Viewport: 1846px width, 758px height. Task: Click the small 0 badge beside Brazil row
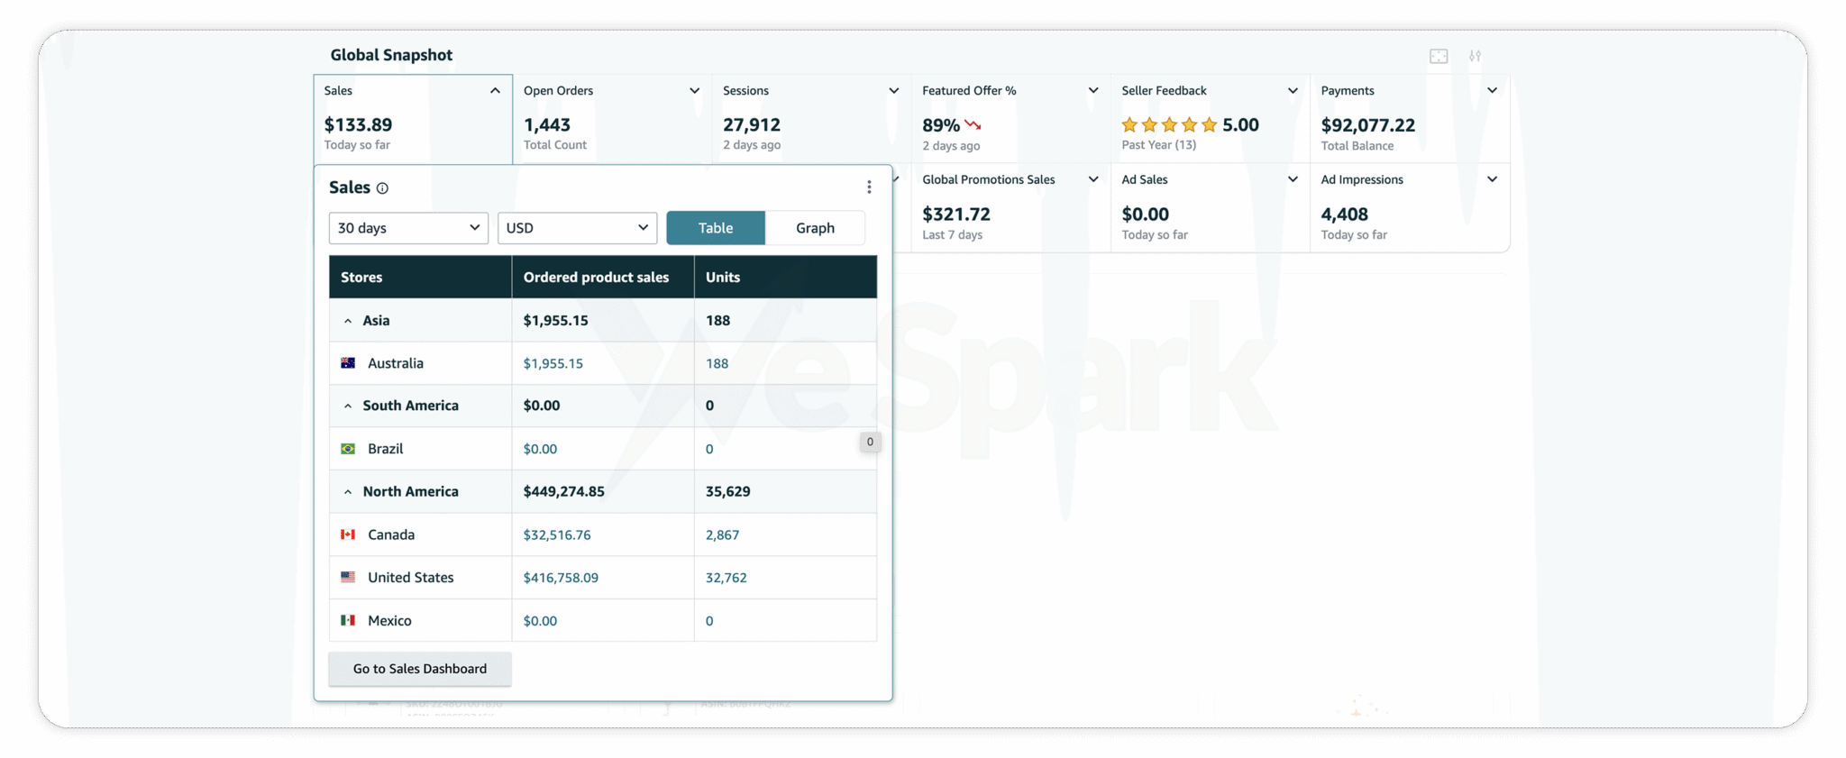[870, 442]
